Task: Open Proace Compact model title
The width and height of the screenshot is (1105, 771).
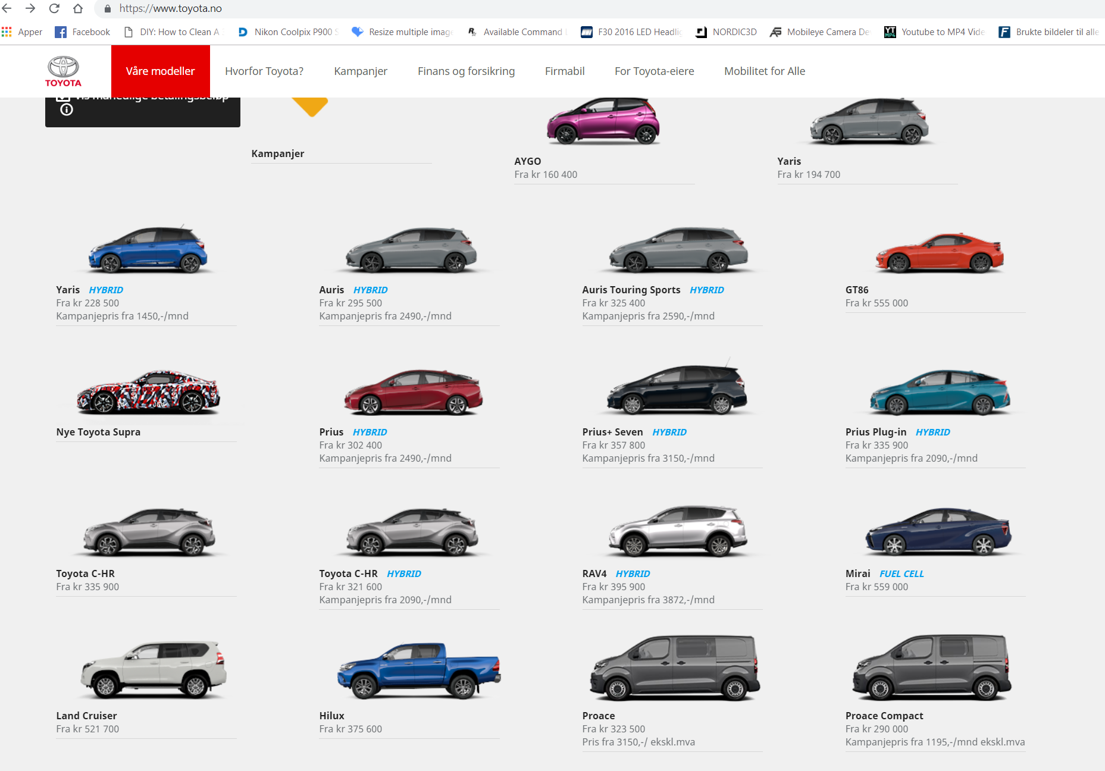Action: click(884, 716)
